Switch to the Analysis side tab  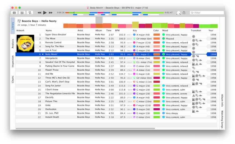tap(13, 43)
